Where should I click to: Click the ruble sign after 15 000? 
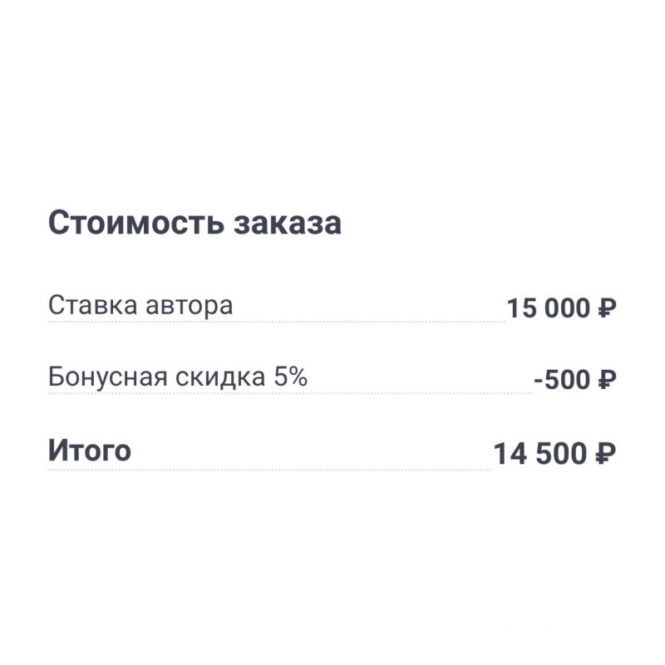pyautogui.click(x=607, y=309)
